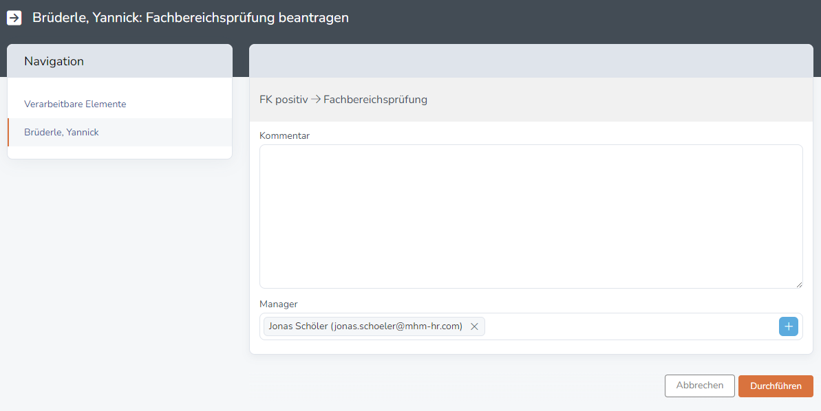Remove Jonas Schöler using the X icon
Screen dimensions: 821x411
click(474, 326)
